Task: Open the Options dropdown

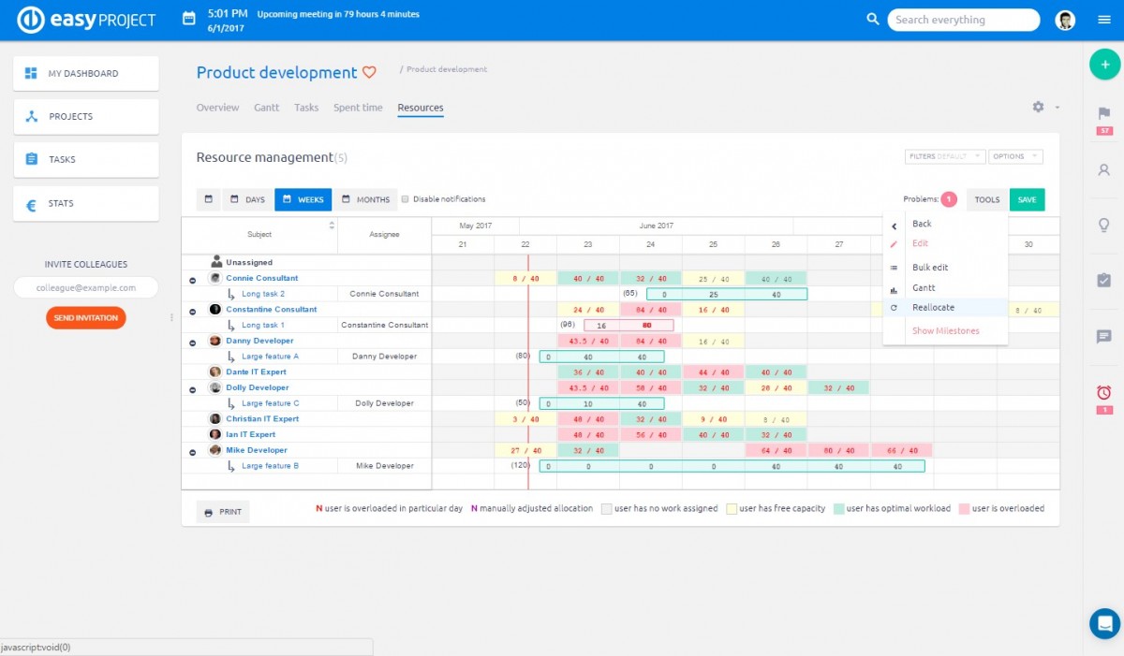Action: [x=1015, y=156]
